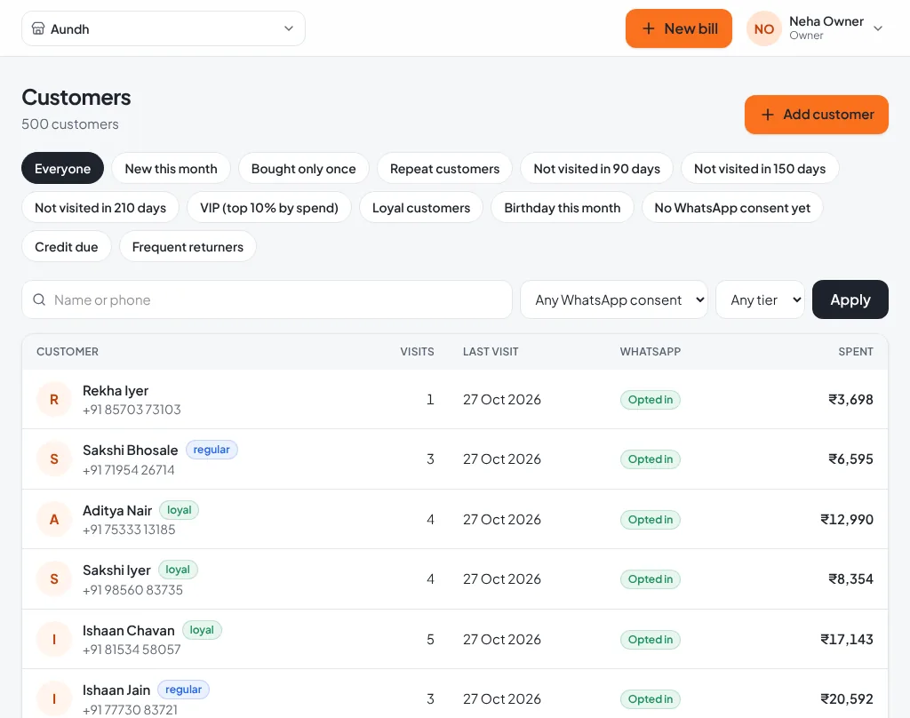Click Aditya Nair's A avatar
Image resolution: width=910 pixels, height=718 pixels.
click(54, 520)
